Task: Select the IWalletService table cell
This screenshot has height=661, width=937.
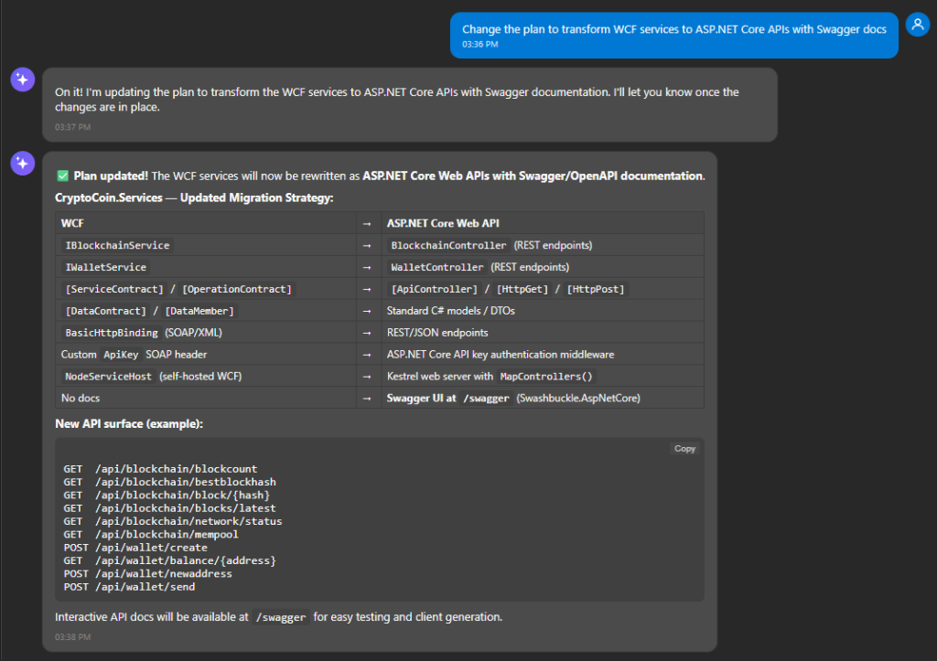Action: click(206, 267)
